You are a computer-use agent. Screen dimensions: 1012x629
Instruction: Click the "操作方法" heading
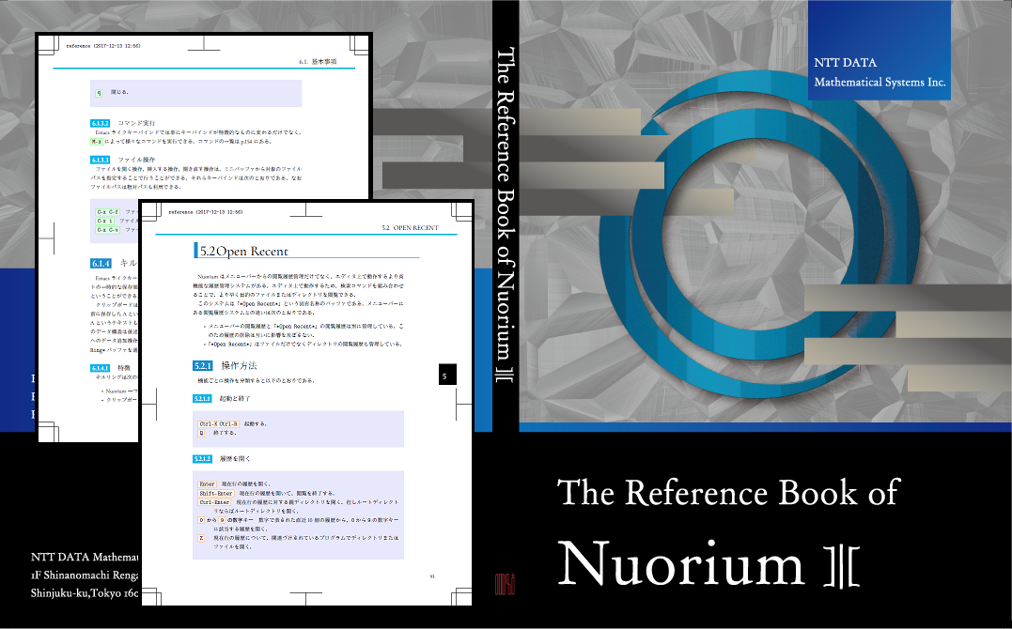[x=239, y=366]
